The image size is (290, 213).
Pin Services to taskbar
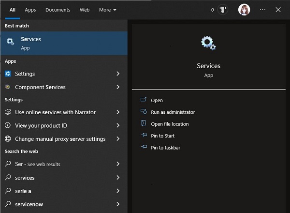click(x=165, y=148)
